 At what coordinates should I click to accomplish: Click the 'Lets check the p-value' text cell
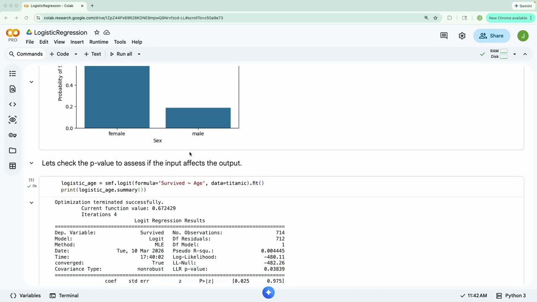(142, 163)
